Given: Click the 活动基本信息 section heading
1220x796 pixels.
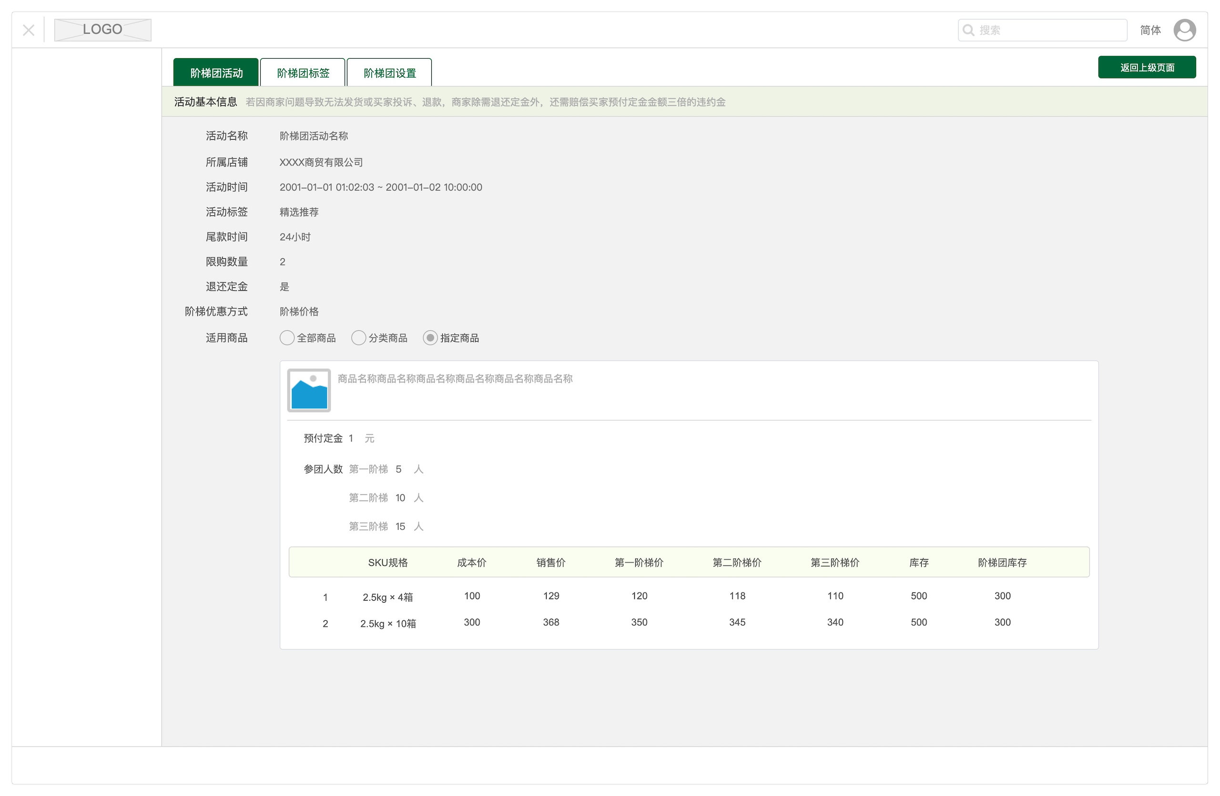Looking at the screenshot, I should 205,102.
